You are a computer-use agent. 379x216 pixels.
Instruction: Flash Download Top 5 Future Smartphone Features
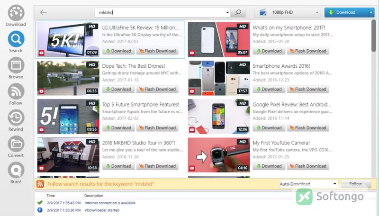click(x=157, y=127)
